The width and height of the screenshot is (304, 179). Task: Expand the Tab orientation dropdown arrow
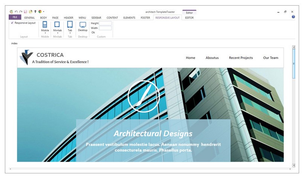coord(70,33)
